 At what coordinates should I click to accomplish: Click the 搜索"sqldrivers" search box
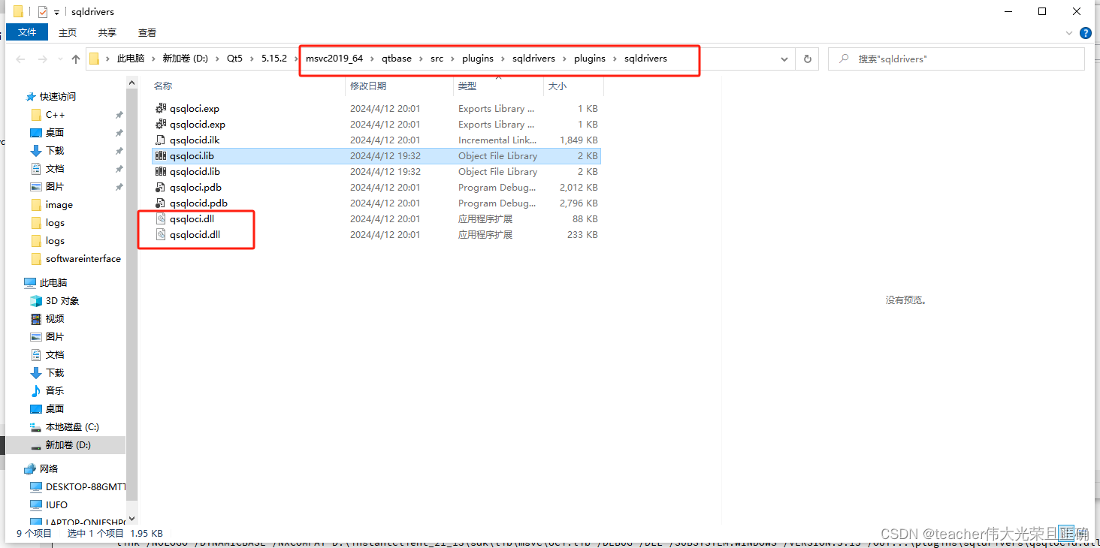pyautogui.click(x=956, y=59)
